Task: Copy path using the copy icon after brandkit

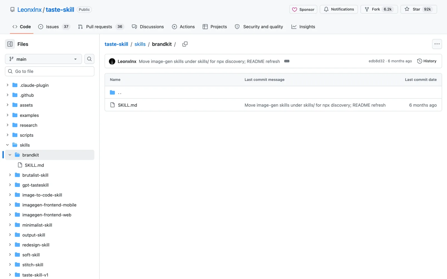Action: (185, 44)
